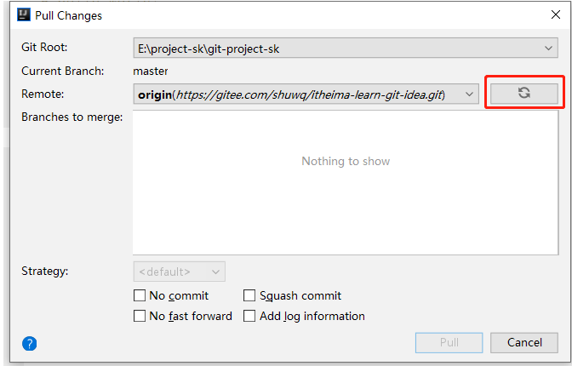572x366 pixels.
Task: Open the Strategy default dropdown
Action: point(179,272)
